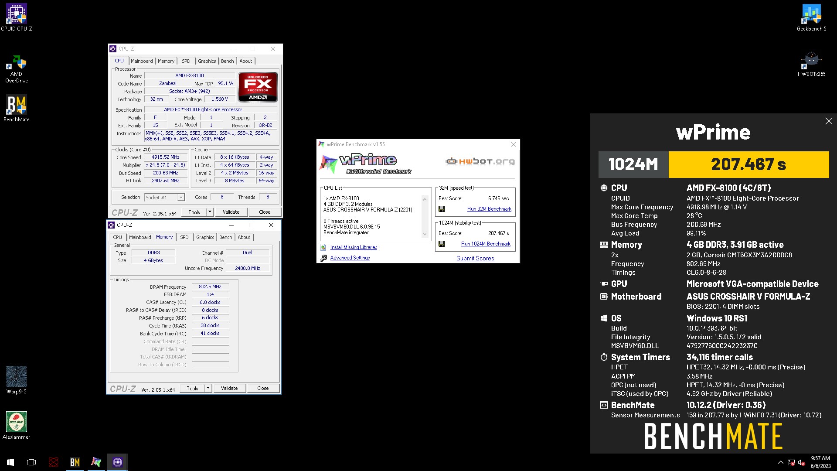Open Memory tab in upper CPU-Z window

[166, 61]
